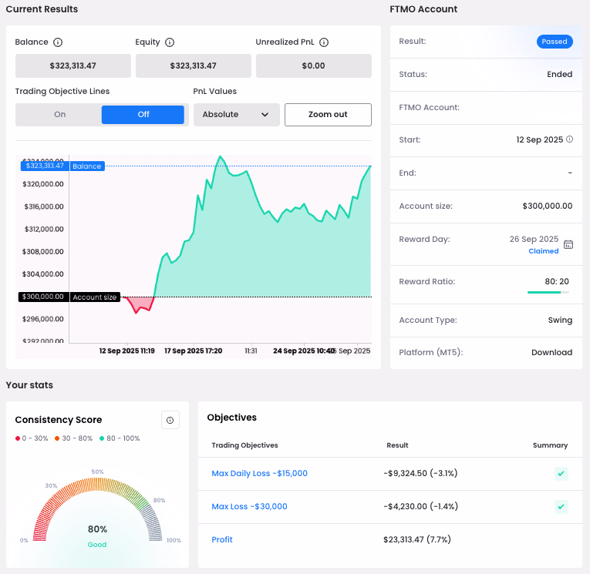The width and height of the screenshot is (590, 574).
Task: Select the $23,313.47 (7.7%) profit result
Action: click(417, 539)
